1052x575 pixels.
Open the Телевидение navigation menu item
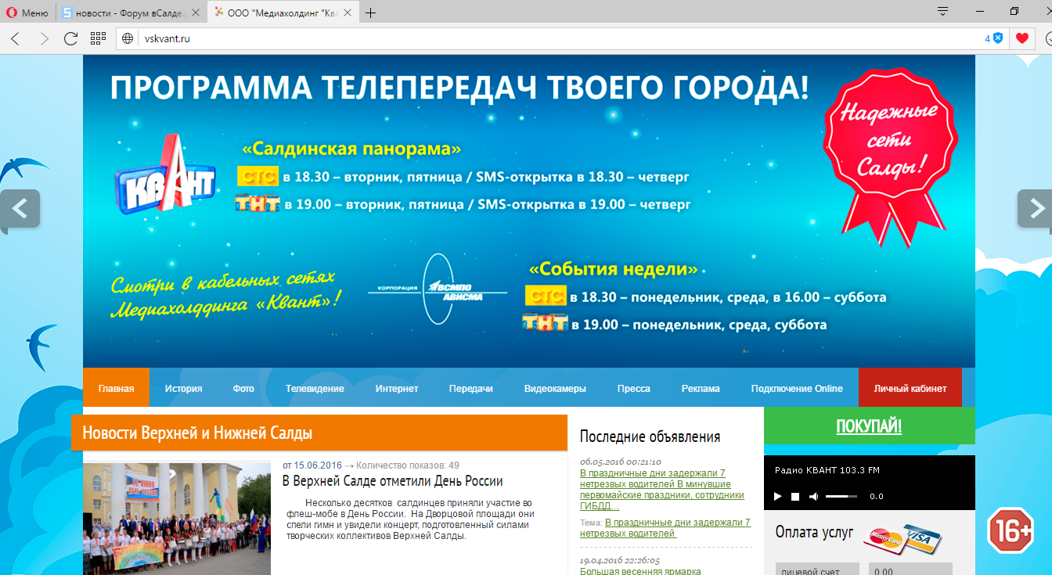click(x=315, y=388)
